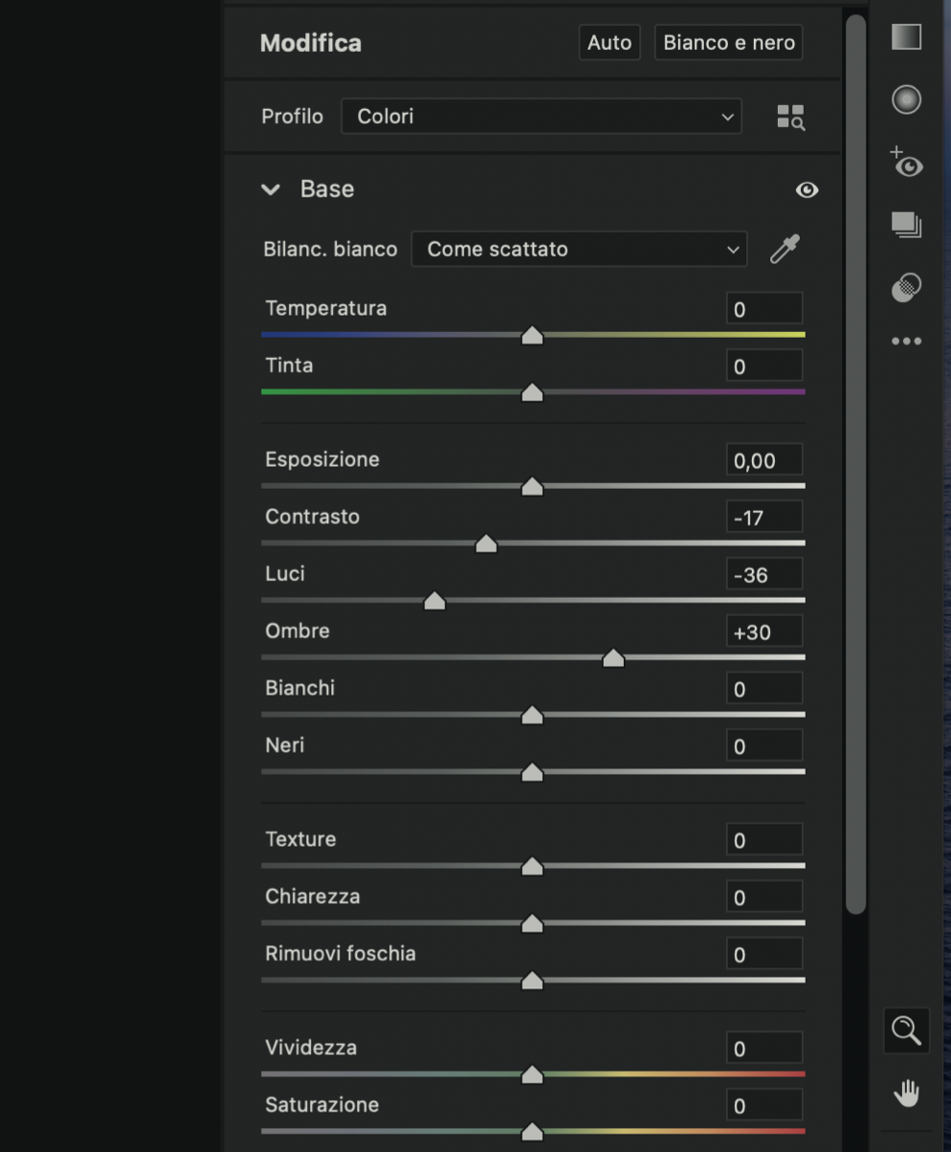The image size is (951, 1152).
Task: Open the Snapshots stacked-layers icon
Action: click(906, 225)
